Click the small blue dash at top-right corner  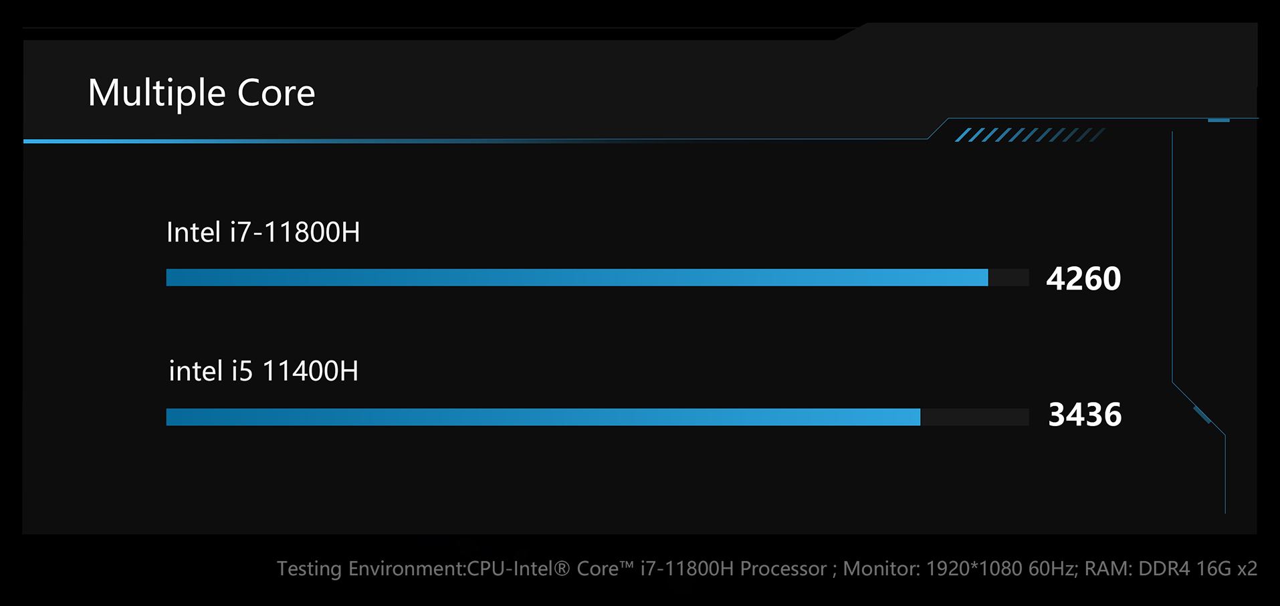(x=1218, y=120)
